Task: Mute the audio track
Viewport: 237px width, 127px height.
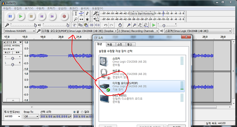Action: click(8, 53)
